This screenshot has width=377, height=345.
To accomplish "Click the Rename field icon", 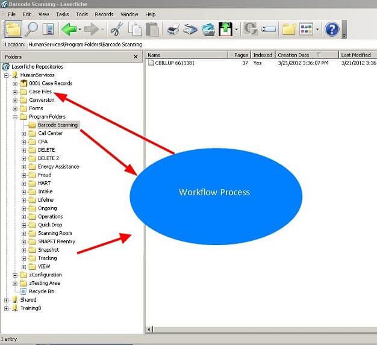I will point(269,29).
